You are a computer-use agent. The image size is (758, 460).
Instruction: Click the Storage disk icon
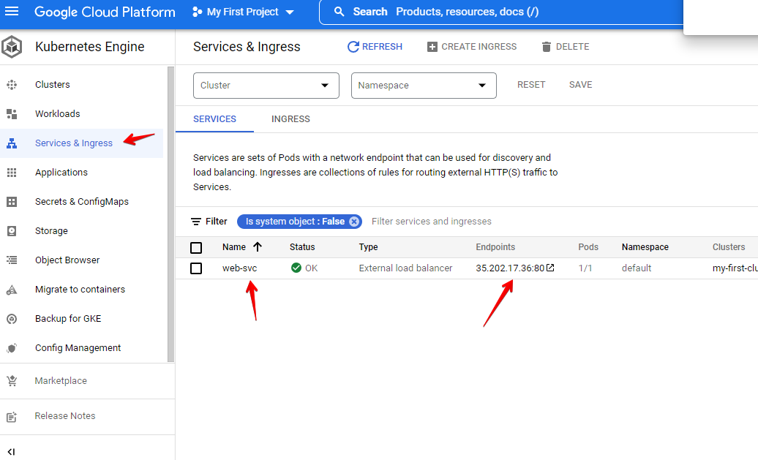click(x=12, y=231)
